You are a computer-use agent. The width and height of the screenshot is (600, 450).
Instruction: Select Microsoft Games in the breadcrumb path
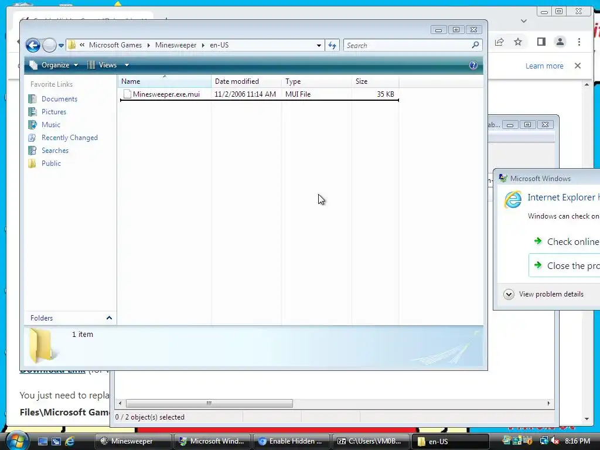[x=115, y=45]
